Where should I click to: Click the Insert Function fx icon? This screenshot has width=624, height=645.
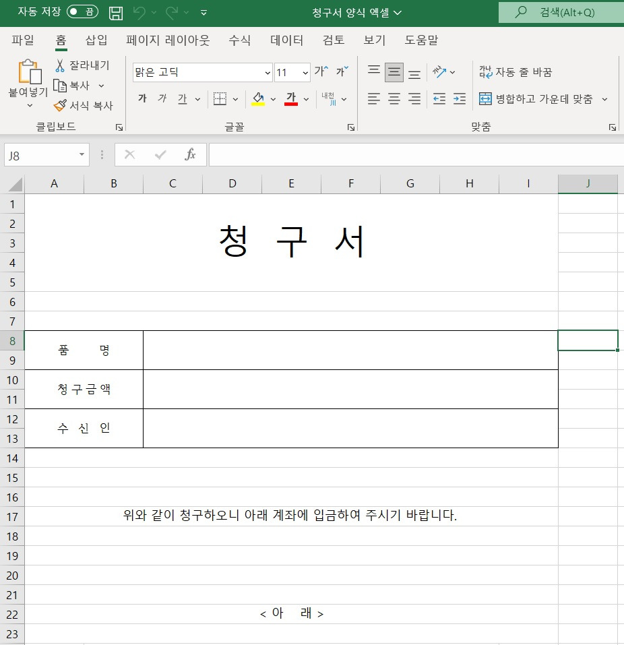click(189, 154)
